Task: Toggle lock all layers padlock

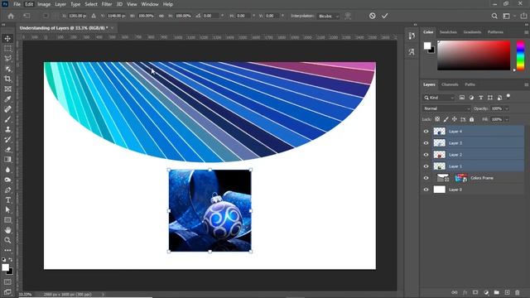Action: (471, 119)
